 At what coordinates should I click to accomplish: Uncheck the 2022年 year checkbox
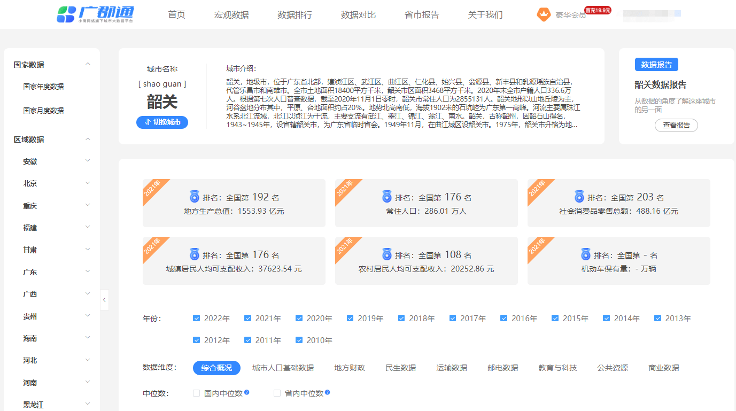click(196, 319)
